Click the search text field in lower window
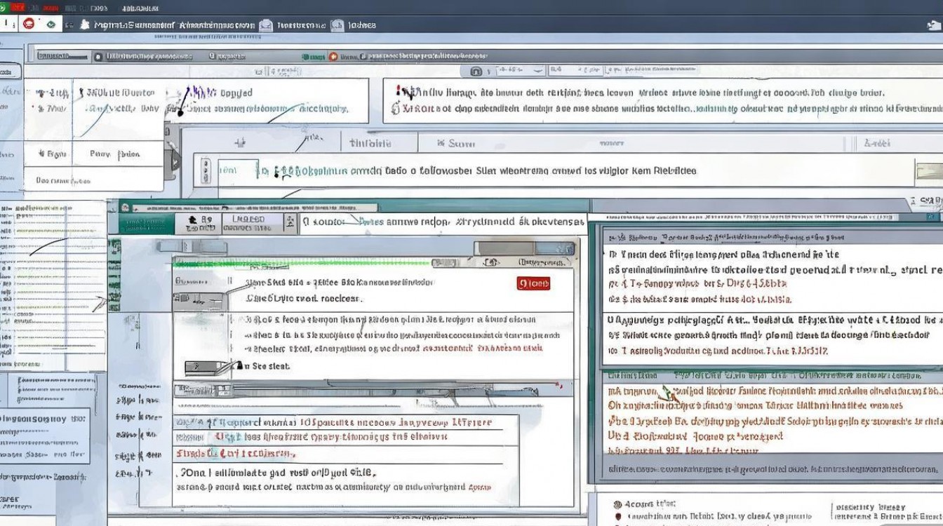943x526 pixels. [442, 222]
